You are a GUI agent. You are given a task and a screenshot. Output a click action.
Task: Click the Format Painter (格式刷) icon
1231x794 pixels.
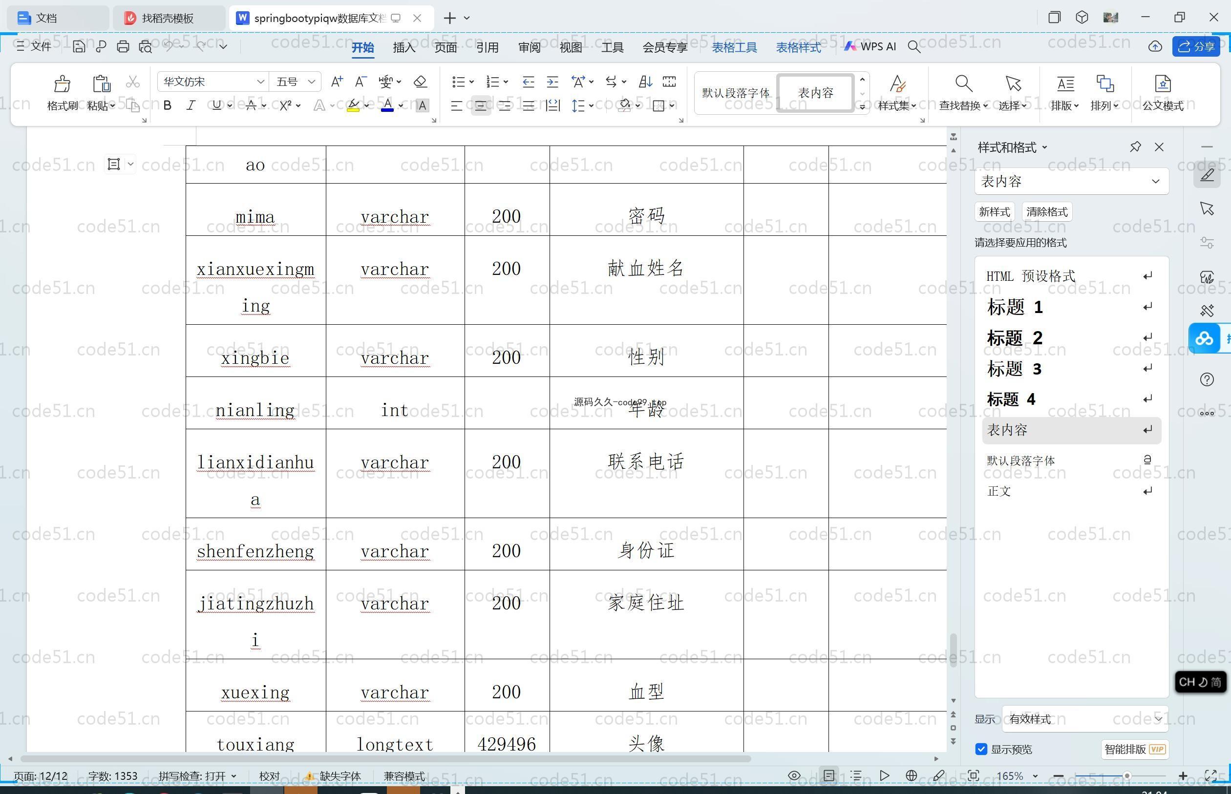62,84
